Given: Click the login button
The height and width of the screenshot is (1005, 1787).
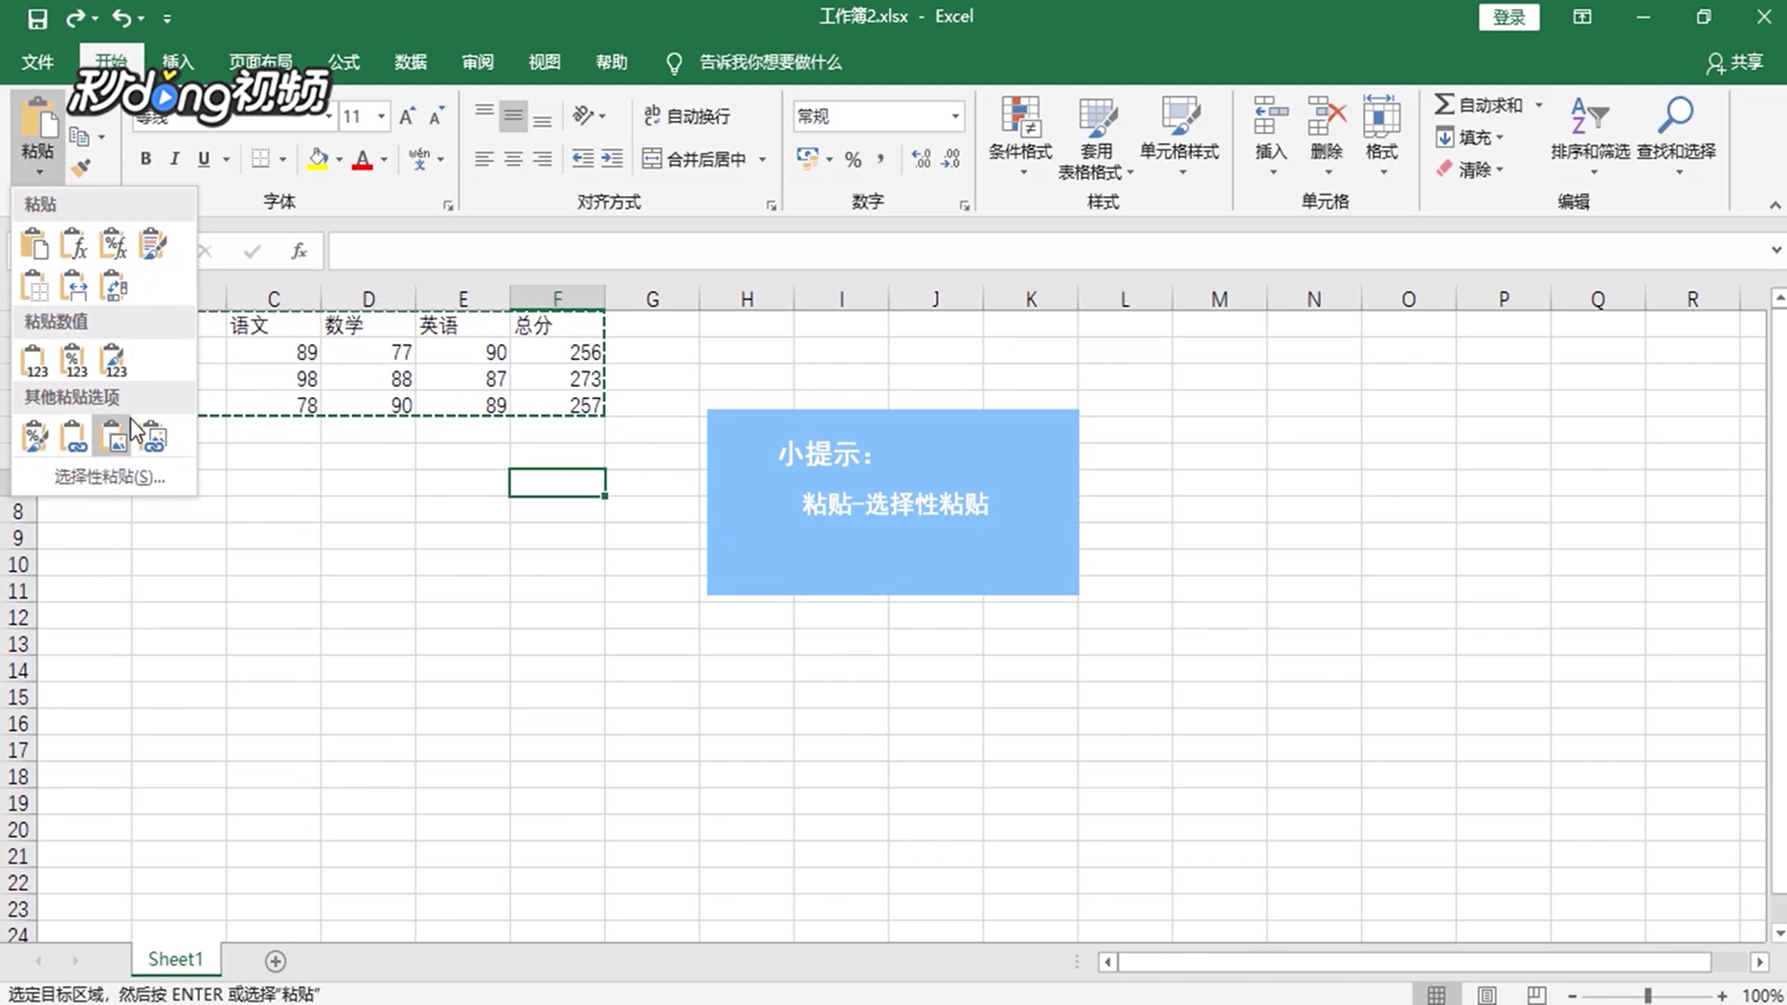Looking at the screenshot, I should [x=1509, y=17].
